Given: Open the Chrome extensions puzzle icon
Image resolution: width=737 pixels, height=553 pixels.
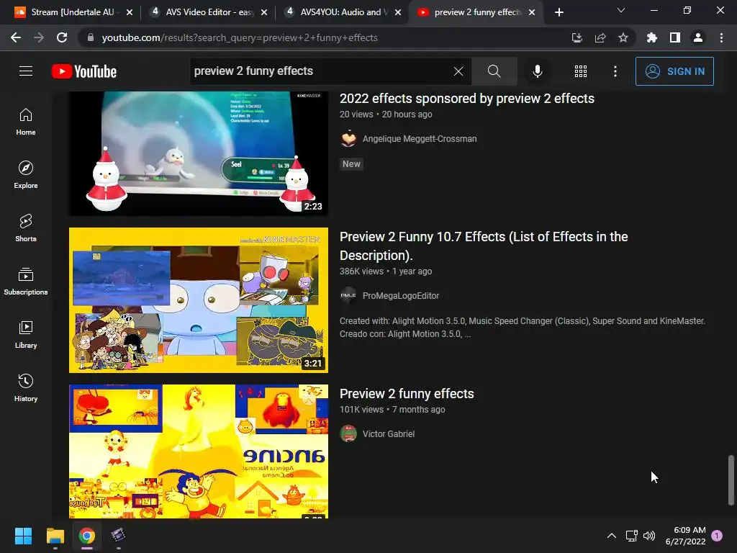Looking at the screenshot, I should (651, 37).
